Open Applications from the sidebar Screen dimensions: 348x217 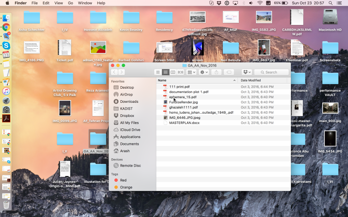[130, 137]
